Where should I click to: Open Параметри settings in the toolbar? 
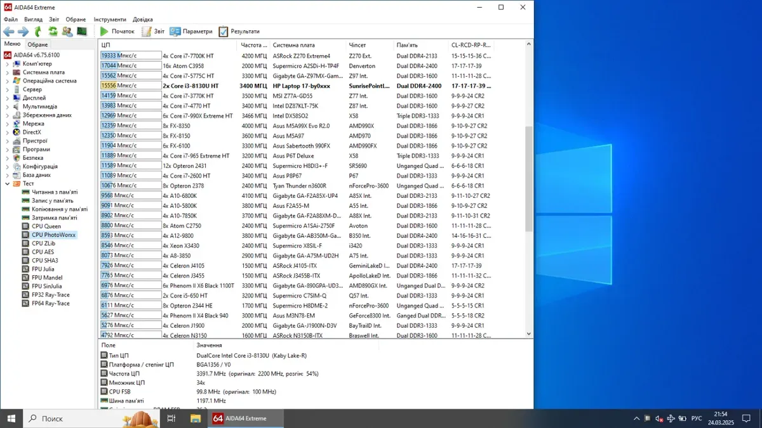click(191, 31)
